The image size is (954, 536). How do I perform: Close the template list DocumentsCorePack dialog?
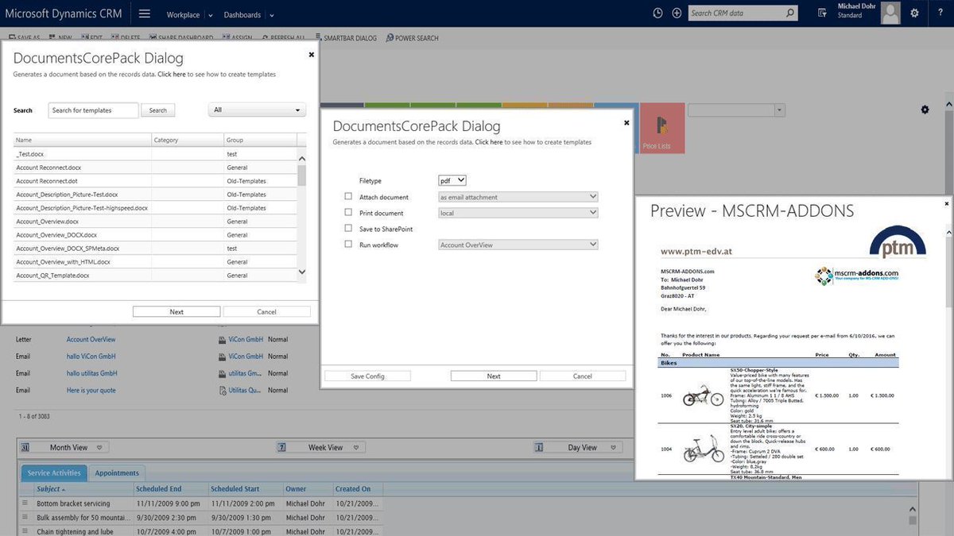click(x=311, y=55)
